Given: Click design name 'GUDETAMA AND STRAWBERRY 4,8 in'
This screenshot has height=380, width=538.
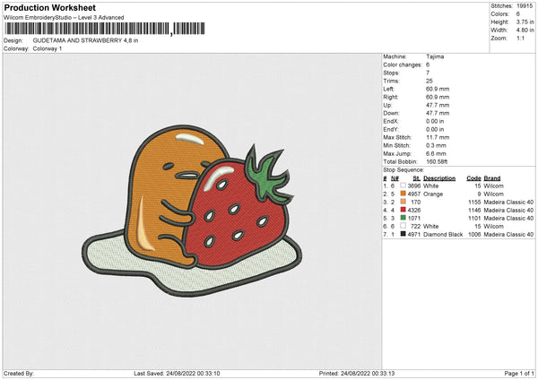Looking at the screenshot, I should 85,40.
